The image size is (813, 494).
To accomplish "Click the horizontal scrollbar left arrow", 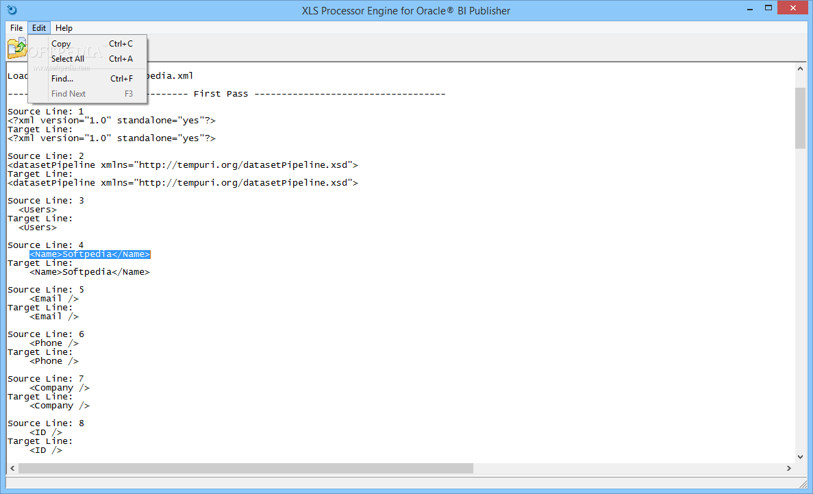I will [x=12, y=468].
